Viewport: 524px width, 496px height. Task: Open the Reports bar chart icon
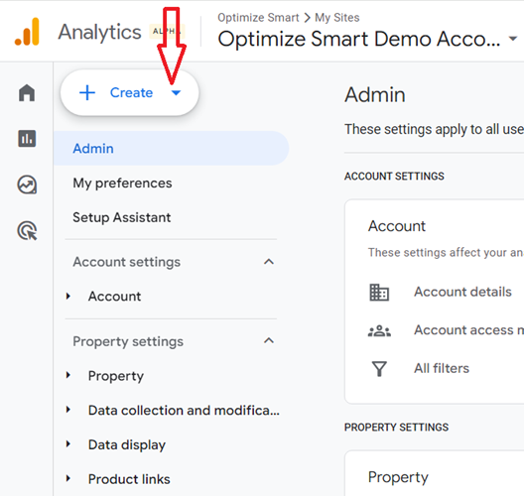27,138
